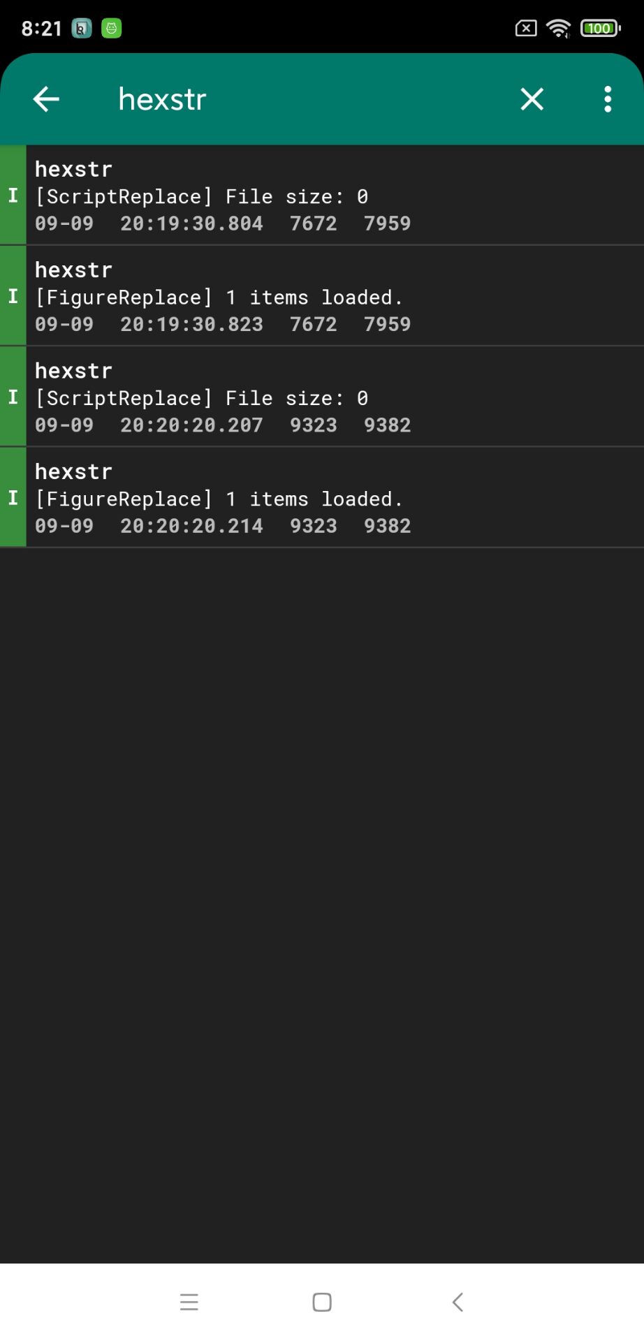Tap the Info level marker of the 20:19:30.823 entry

[x=13, y=296]
